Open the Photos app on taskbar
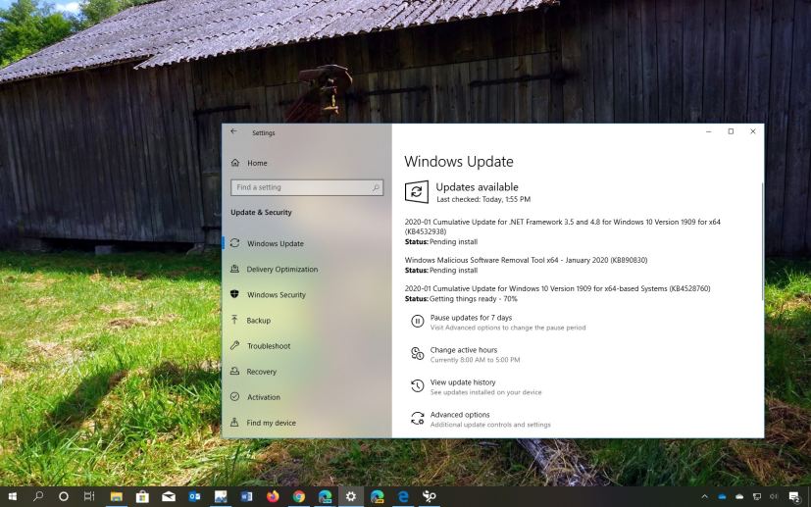 221,496
